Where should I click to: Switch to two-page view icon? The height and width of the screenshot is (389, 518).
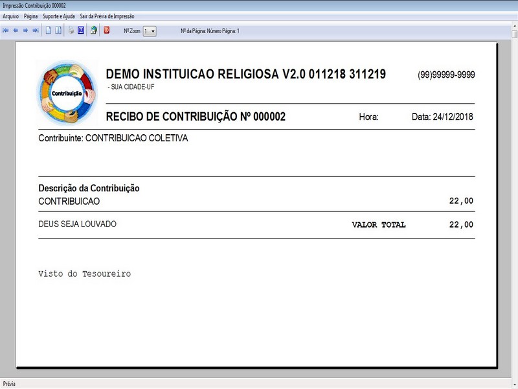(58, 30)
